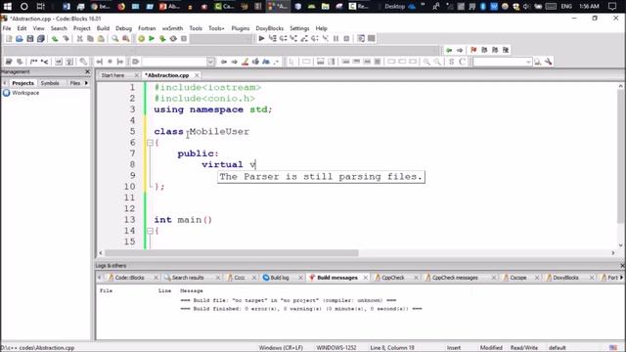This screenshot has width=626, height=352.
Task: Click the Find magnifier icon
Action: pyautogui.click(x=115, y=39)
